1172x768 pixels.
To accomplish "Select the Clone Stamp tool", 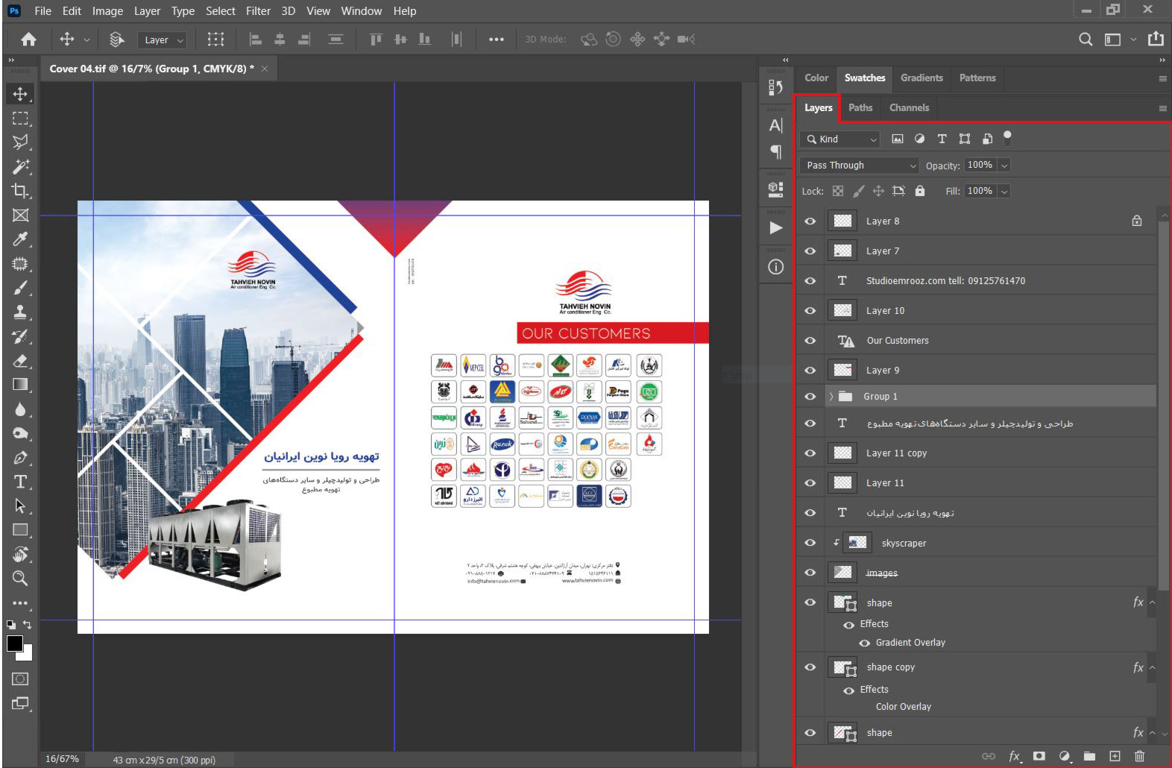I will click(20, 312).
